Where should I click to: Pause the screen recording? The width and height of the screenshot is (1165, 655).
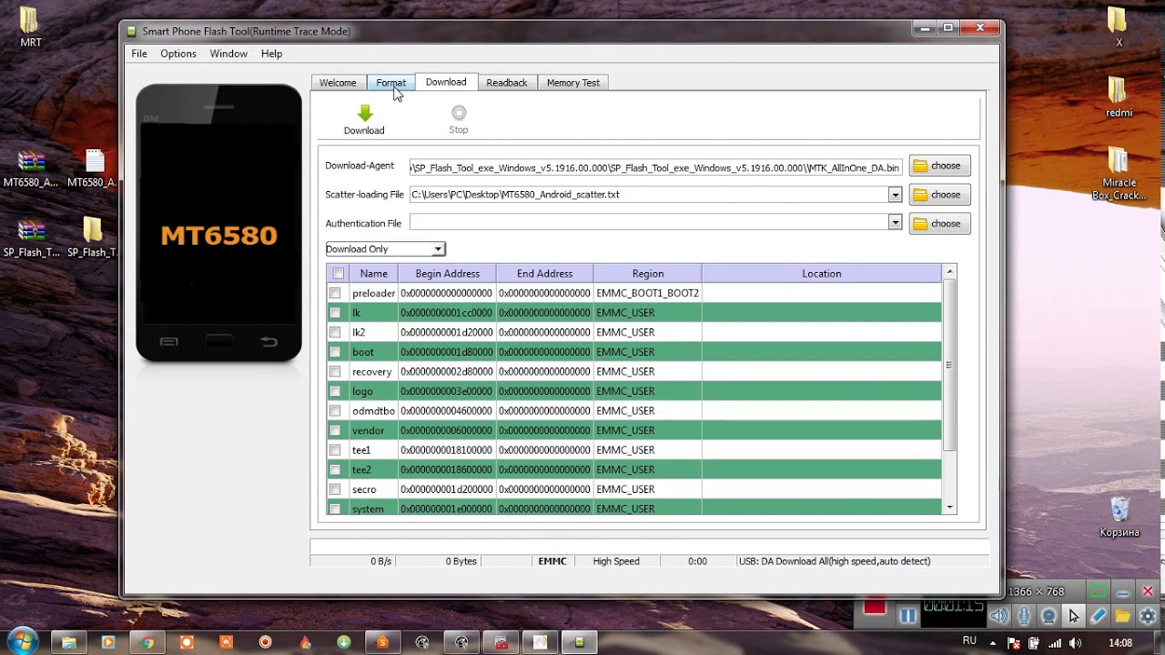(907, 616)
